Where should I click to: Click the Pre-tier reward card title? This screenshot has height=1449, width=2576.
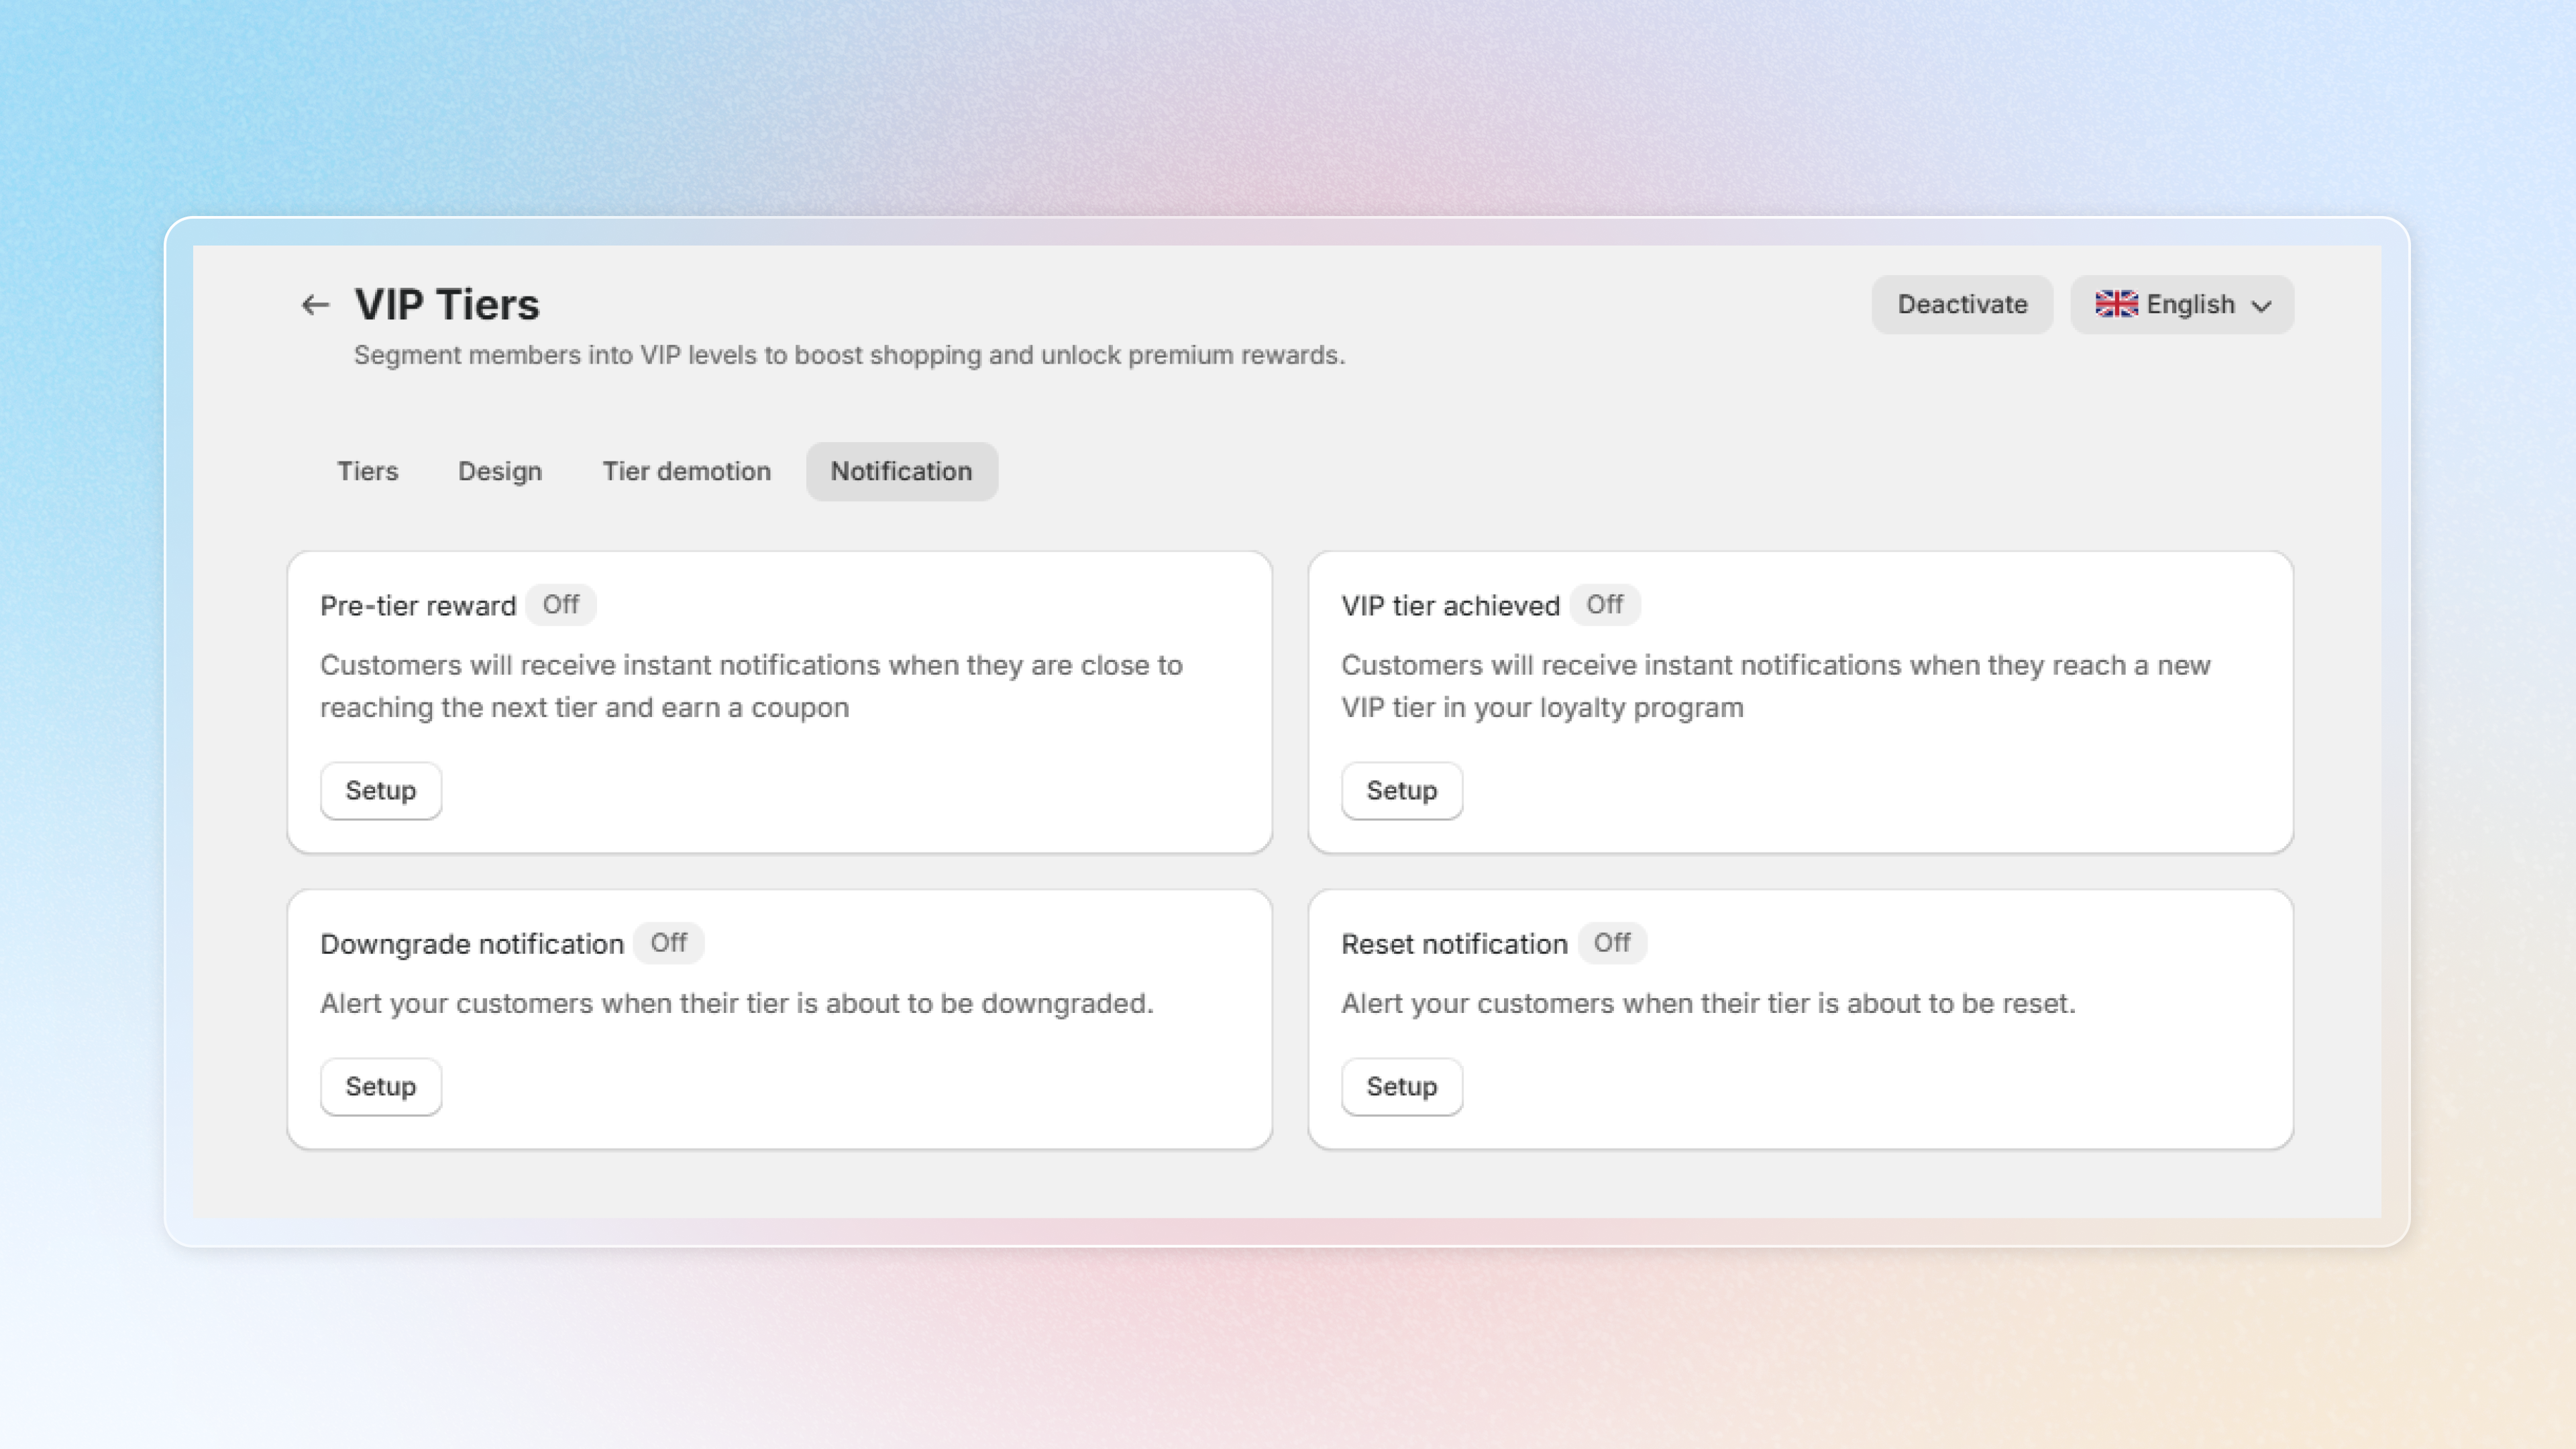(x=418, y=606)
